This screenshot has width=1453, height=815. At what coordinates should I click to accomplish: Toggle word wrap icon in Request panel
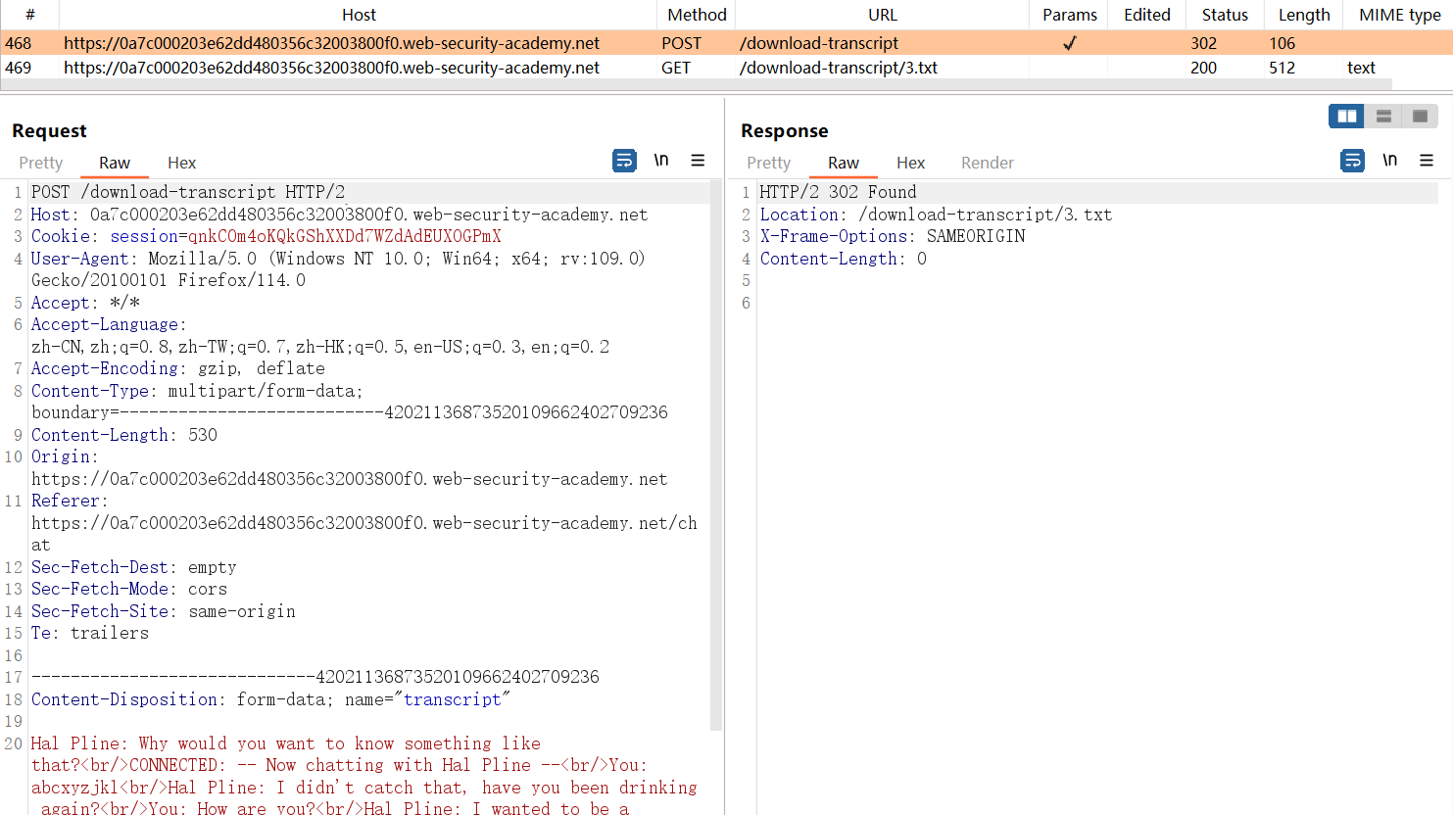coord(624,161)
